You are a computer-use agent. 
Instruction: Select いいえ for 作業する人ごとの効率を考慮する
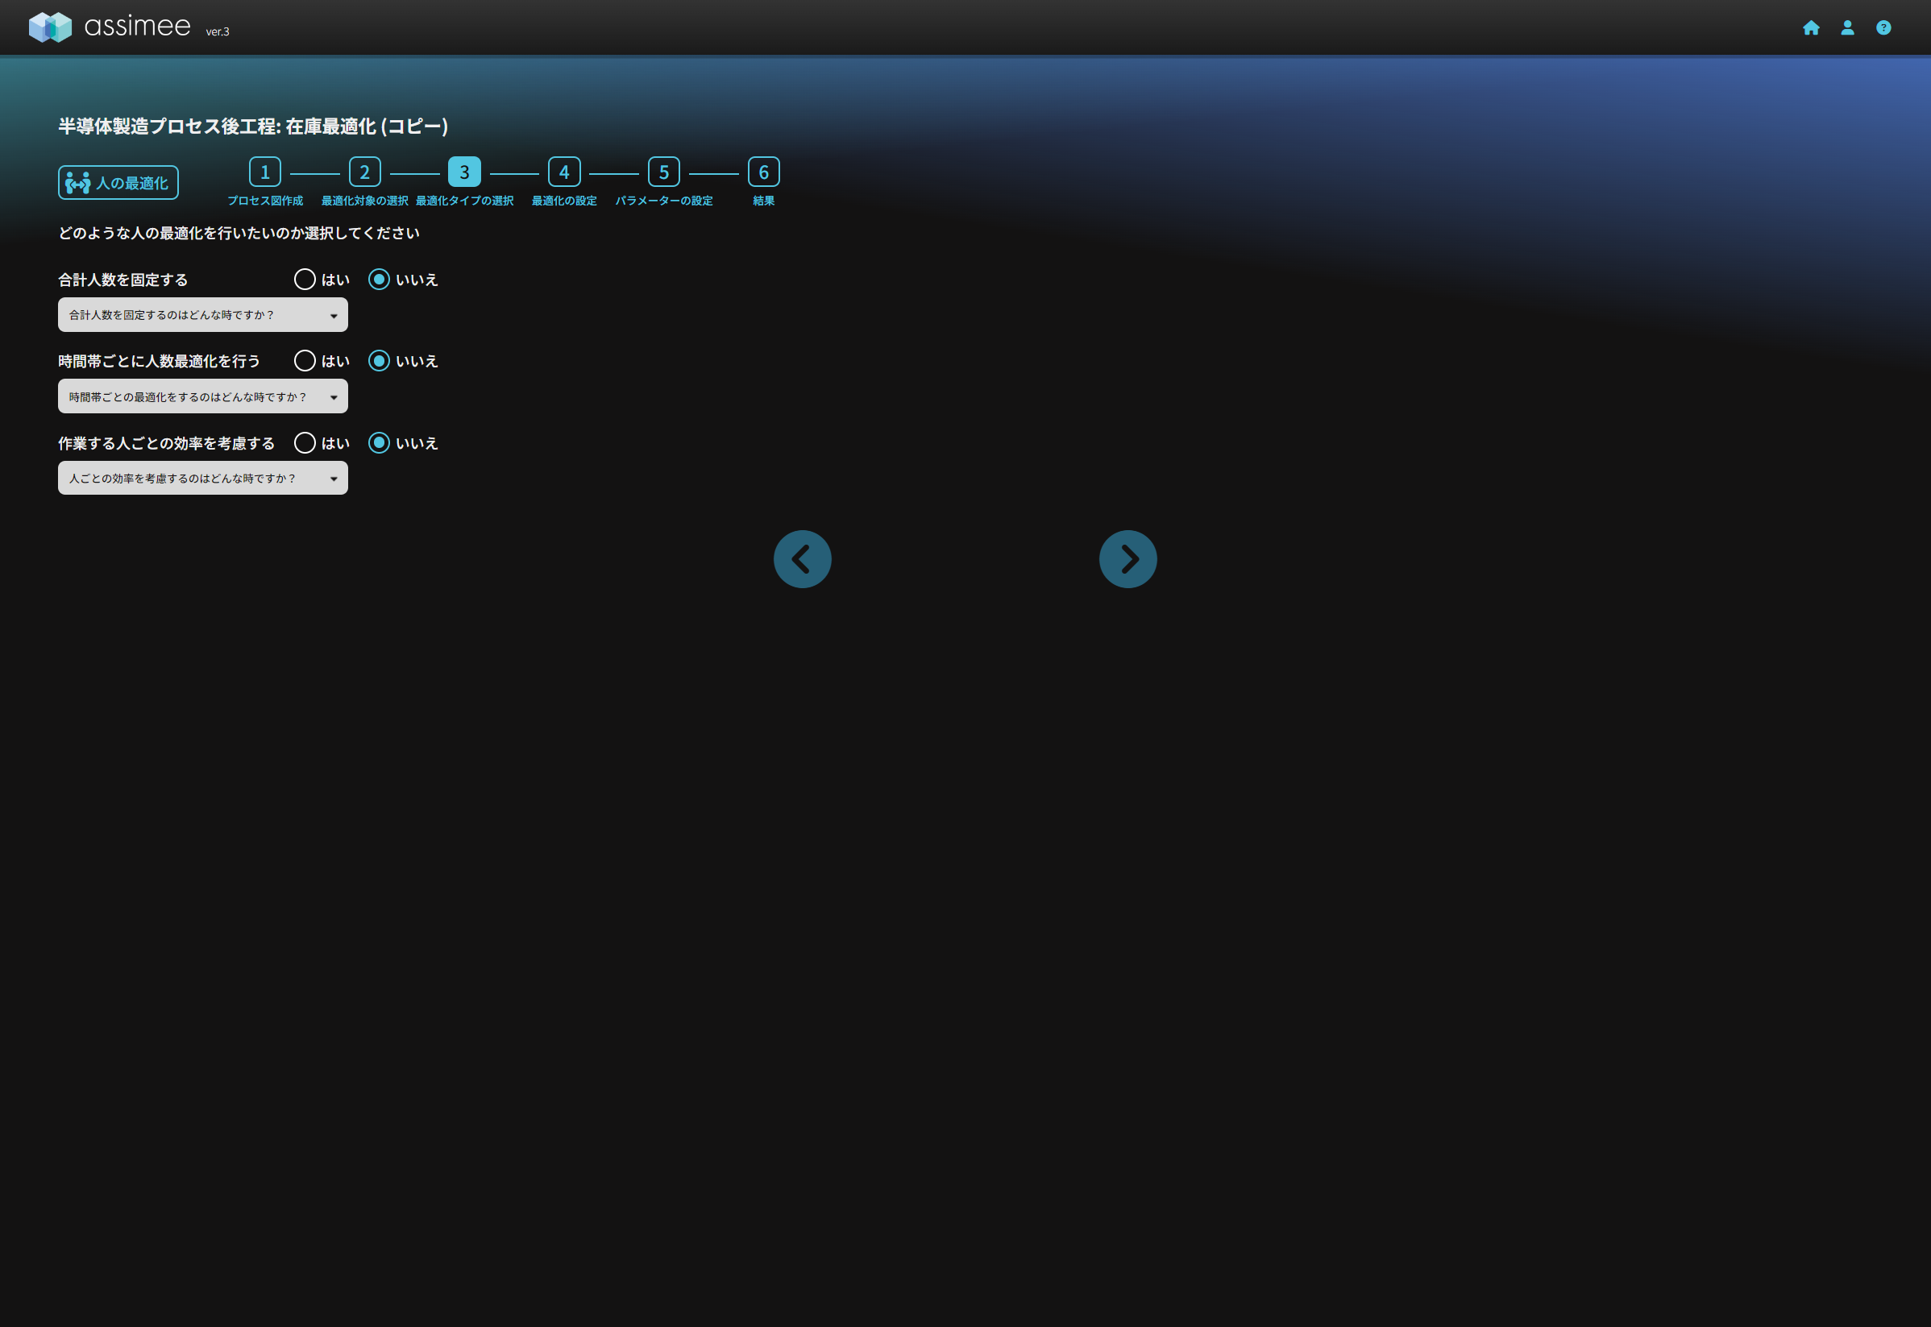tap(380, 443)
